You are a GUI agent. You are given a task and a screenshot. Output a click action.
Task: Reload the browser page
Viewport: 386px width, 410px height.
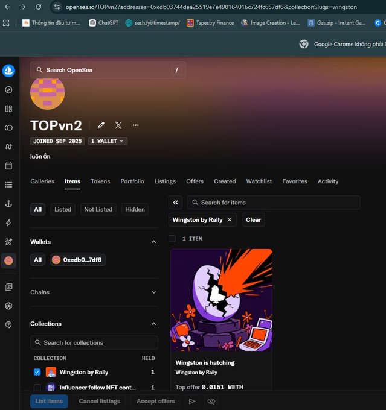click(39, 7)
